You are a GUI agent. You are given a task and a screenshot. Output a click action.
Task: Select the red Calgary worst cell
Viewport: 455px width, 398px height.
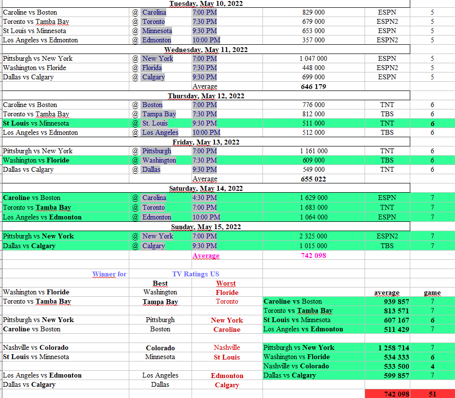(x=227, y=385)
